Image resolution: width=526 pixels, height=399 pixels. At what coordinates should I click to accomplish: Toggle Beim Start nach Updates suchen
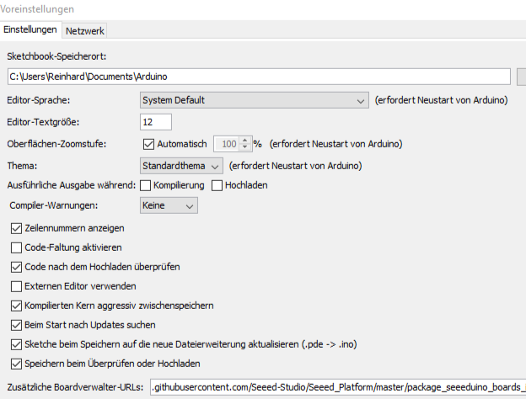(16, 325)
